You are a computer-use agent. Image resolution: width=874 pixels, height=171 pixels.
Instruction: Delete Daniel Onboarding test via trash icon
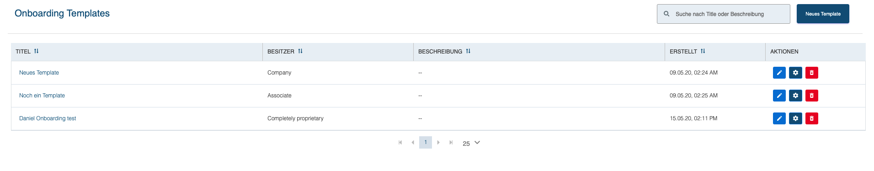812,118
